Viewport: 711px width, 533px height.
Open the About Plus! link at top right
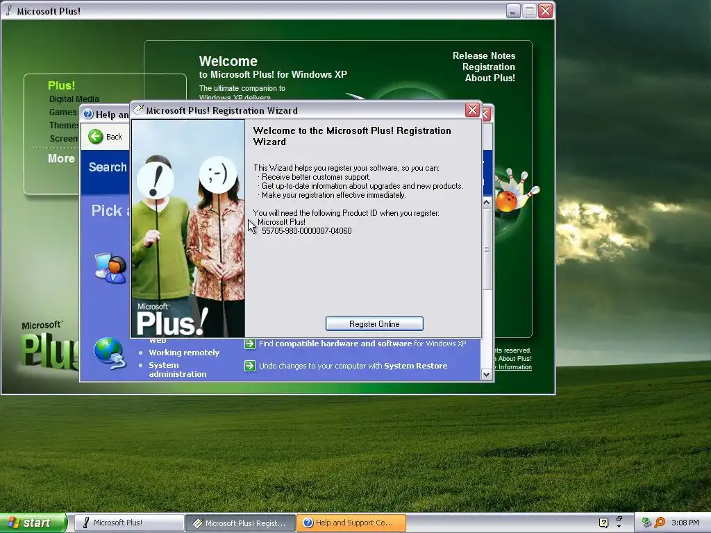coord(490,78)
